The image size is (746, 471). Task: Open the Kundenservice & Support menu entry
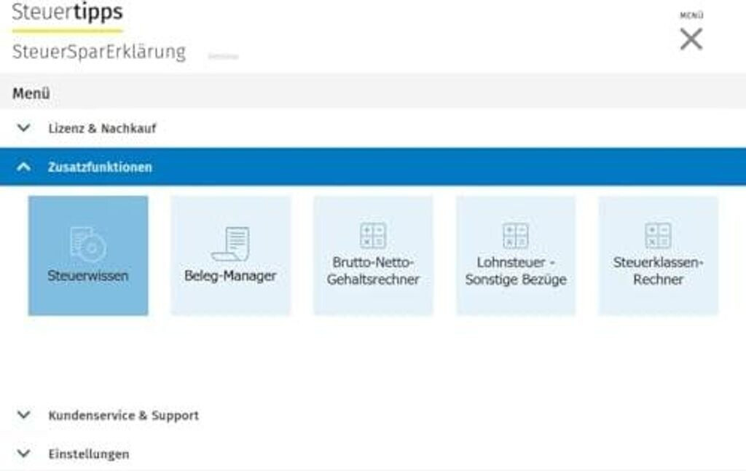point(123,415)
